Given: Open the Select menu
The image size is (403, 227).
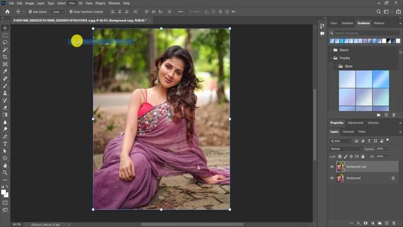Looking at the screenshot, I should tap(62, 3).
